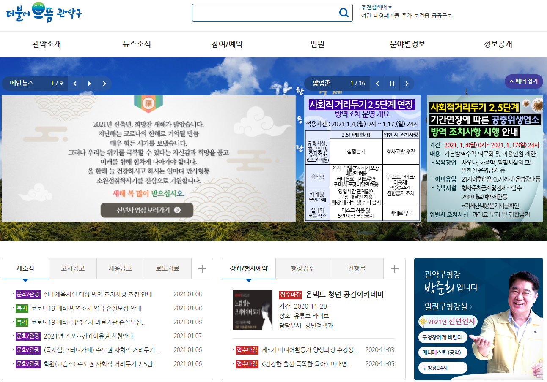Switch to the 보도자료 tab

coord(168,268)
